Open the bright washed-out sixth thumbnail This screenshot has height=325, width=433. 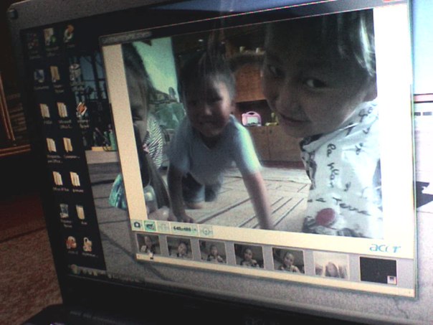[331, 265]
